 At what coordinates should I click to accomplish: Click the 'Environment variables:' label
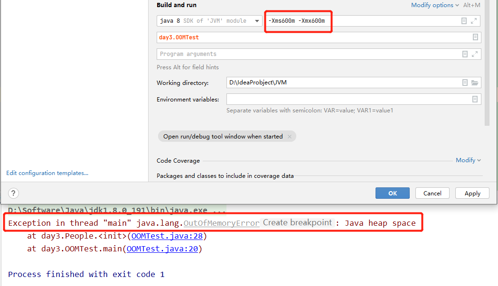[x=188, y=99]
